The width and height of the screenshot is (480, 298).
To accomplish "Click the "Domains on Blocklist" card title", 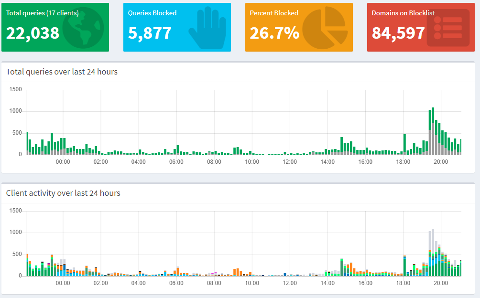I will pos(403,13).
